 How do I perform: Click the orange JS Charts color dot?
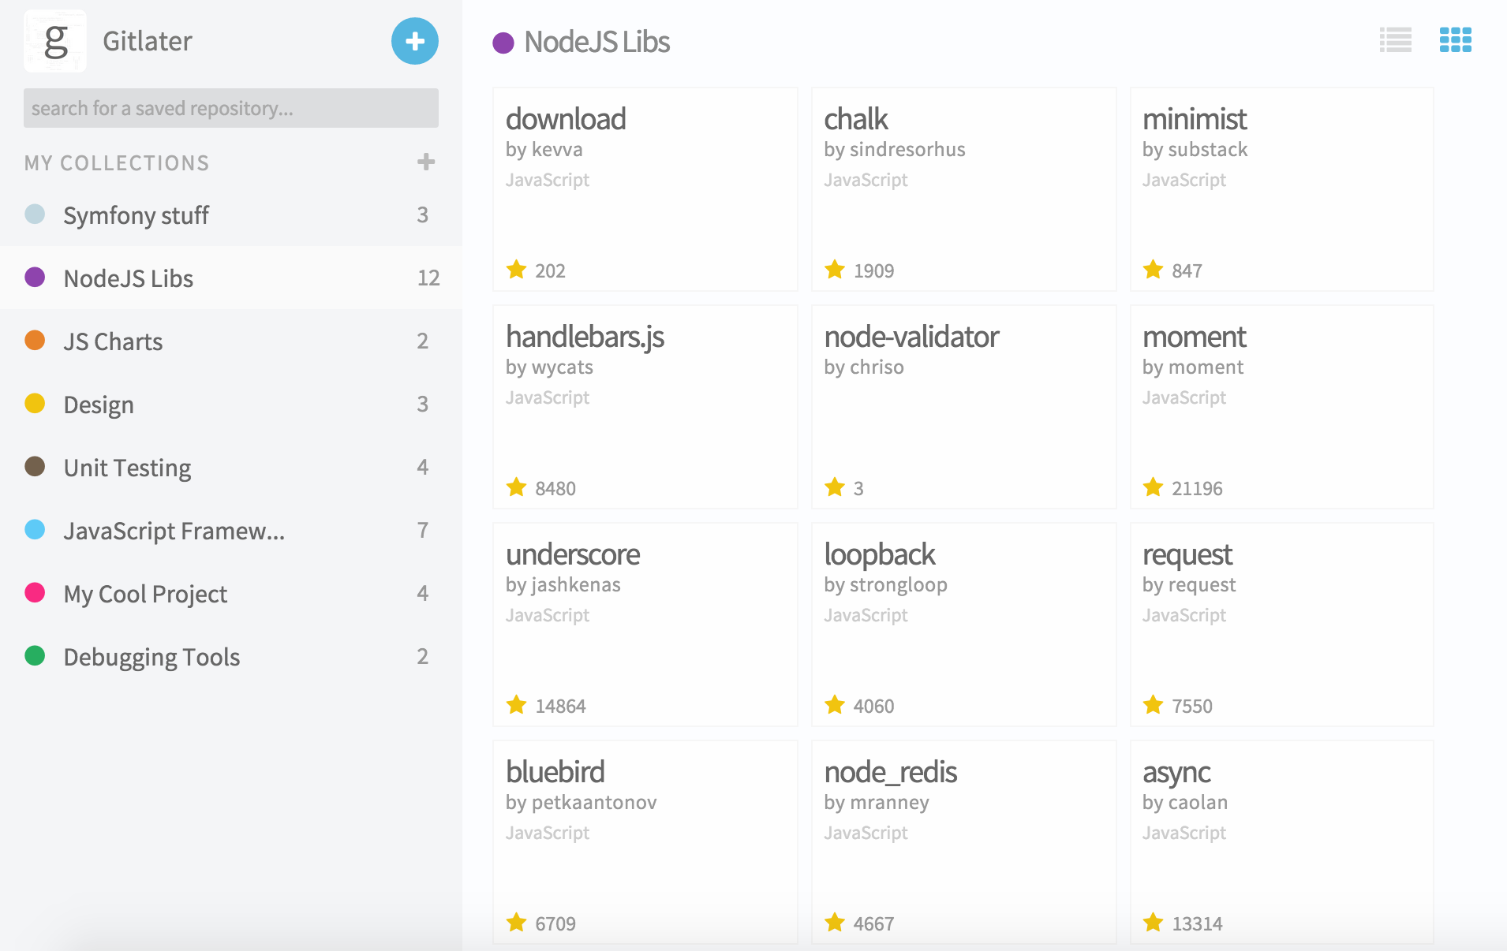pyautogui.click(x=35, y=340)
